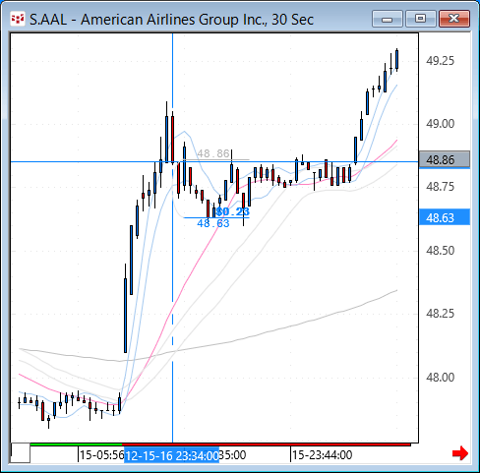Viewport: 480px width, 473px height.
Task: Click the chart application icon in title bar
Action: click(x=18, y=19)
